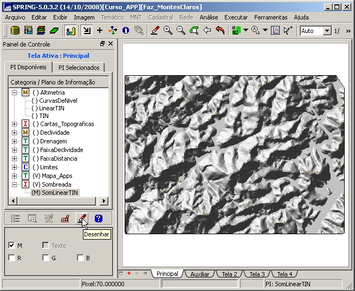Image resolution: width=355 pixels, height=291 pixels.
Task: Switch to the PI Selecionados tab
Action: click(x=79, y=68)
